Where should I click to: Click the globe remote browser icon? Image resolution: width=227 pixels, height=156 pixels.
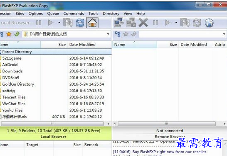tap(209, 23)
